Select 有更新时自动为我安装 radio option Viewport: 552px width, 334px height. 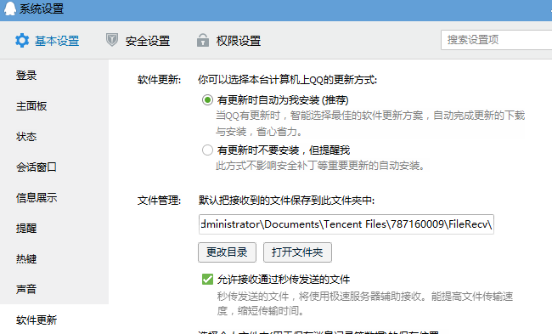pos(207,100)
